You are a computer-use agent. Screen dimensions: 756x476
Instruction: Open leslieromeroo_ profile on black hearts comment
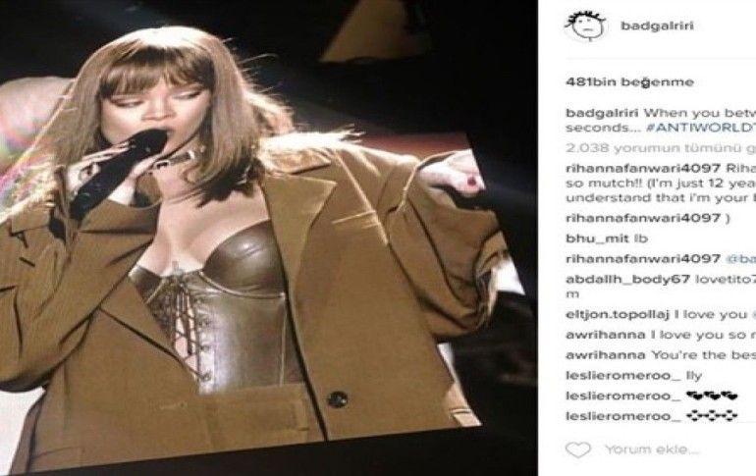[623, 397]
